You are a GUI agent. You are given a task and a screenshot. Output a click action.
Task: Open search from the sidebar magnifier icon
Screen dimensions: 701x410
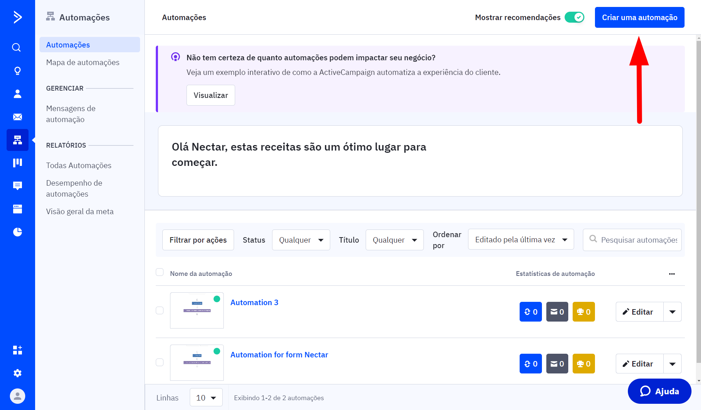[16, 48]
